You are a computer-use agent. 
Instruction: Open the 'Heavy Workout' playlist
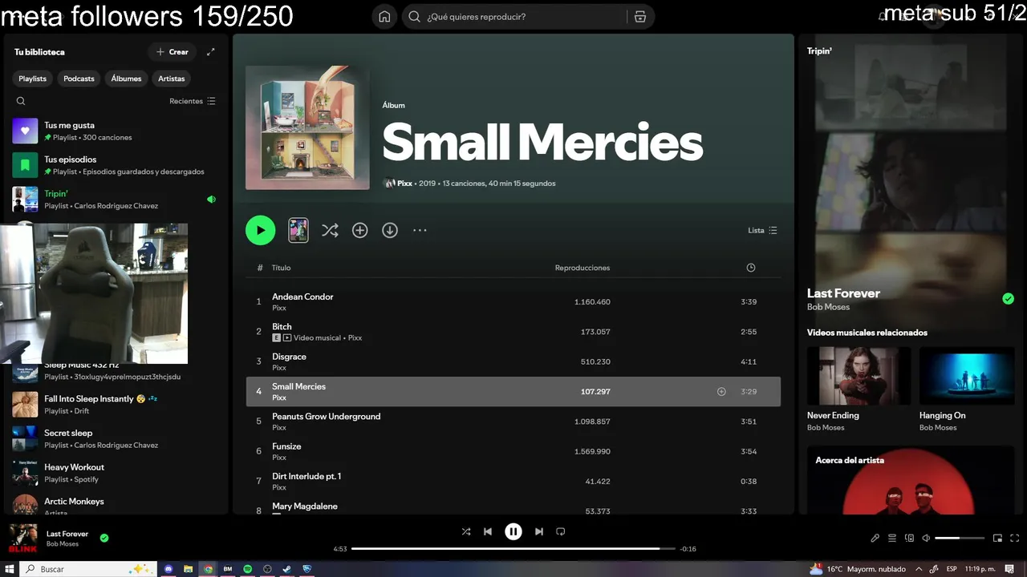114,473
